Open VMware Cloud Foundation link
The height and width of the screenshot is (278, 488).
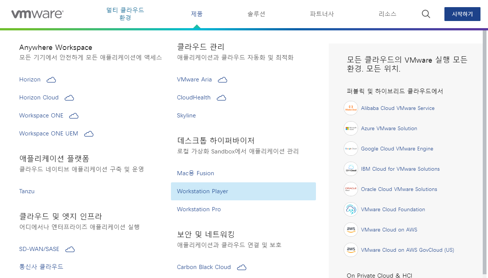393,209
